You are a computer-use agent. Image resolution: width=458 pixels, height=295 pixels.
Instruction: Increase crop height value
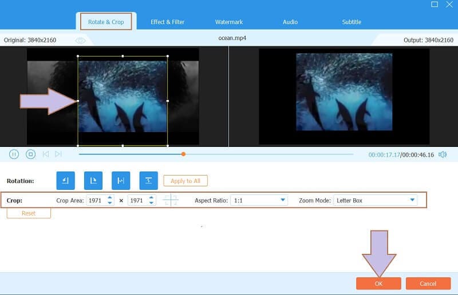[x=151, y=198]
